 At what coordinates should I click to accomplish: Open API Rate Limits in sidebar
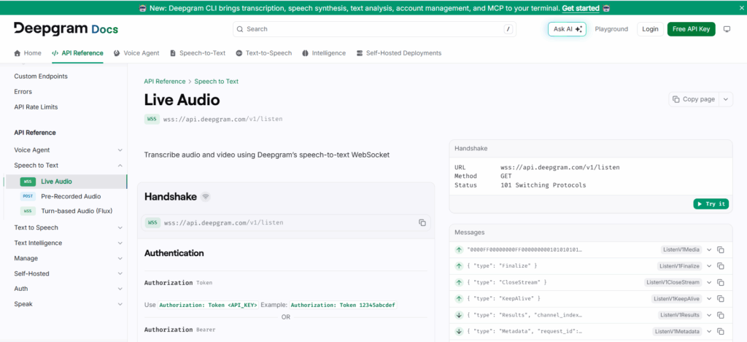coord(36,107)
